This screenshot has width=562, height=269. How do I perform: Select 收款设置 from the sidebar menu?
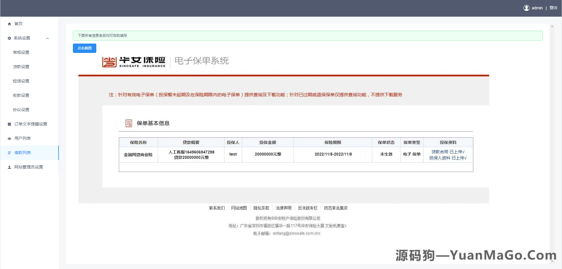(x=21, y=95)
